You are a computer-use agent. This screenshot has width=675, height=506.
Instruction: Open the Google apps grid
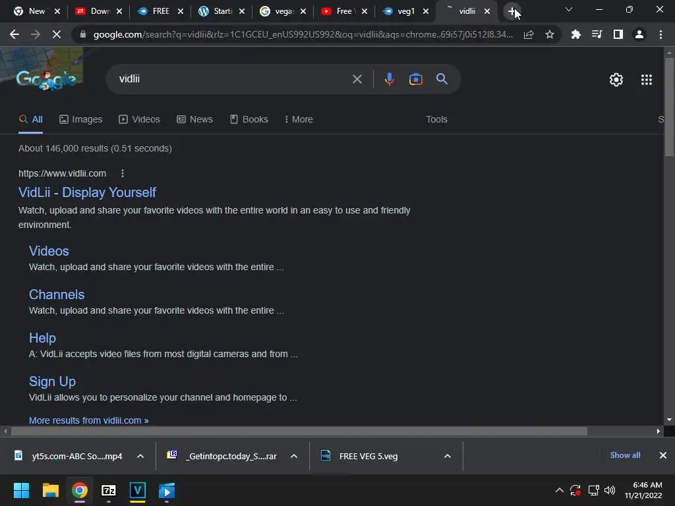pyautogui.click(x=646, y=80)
